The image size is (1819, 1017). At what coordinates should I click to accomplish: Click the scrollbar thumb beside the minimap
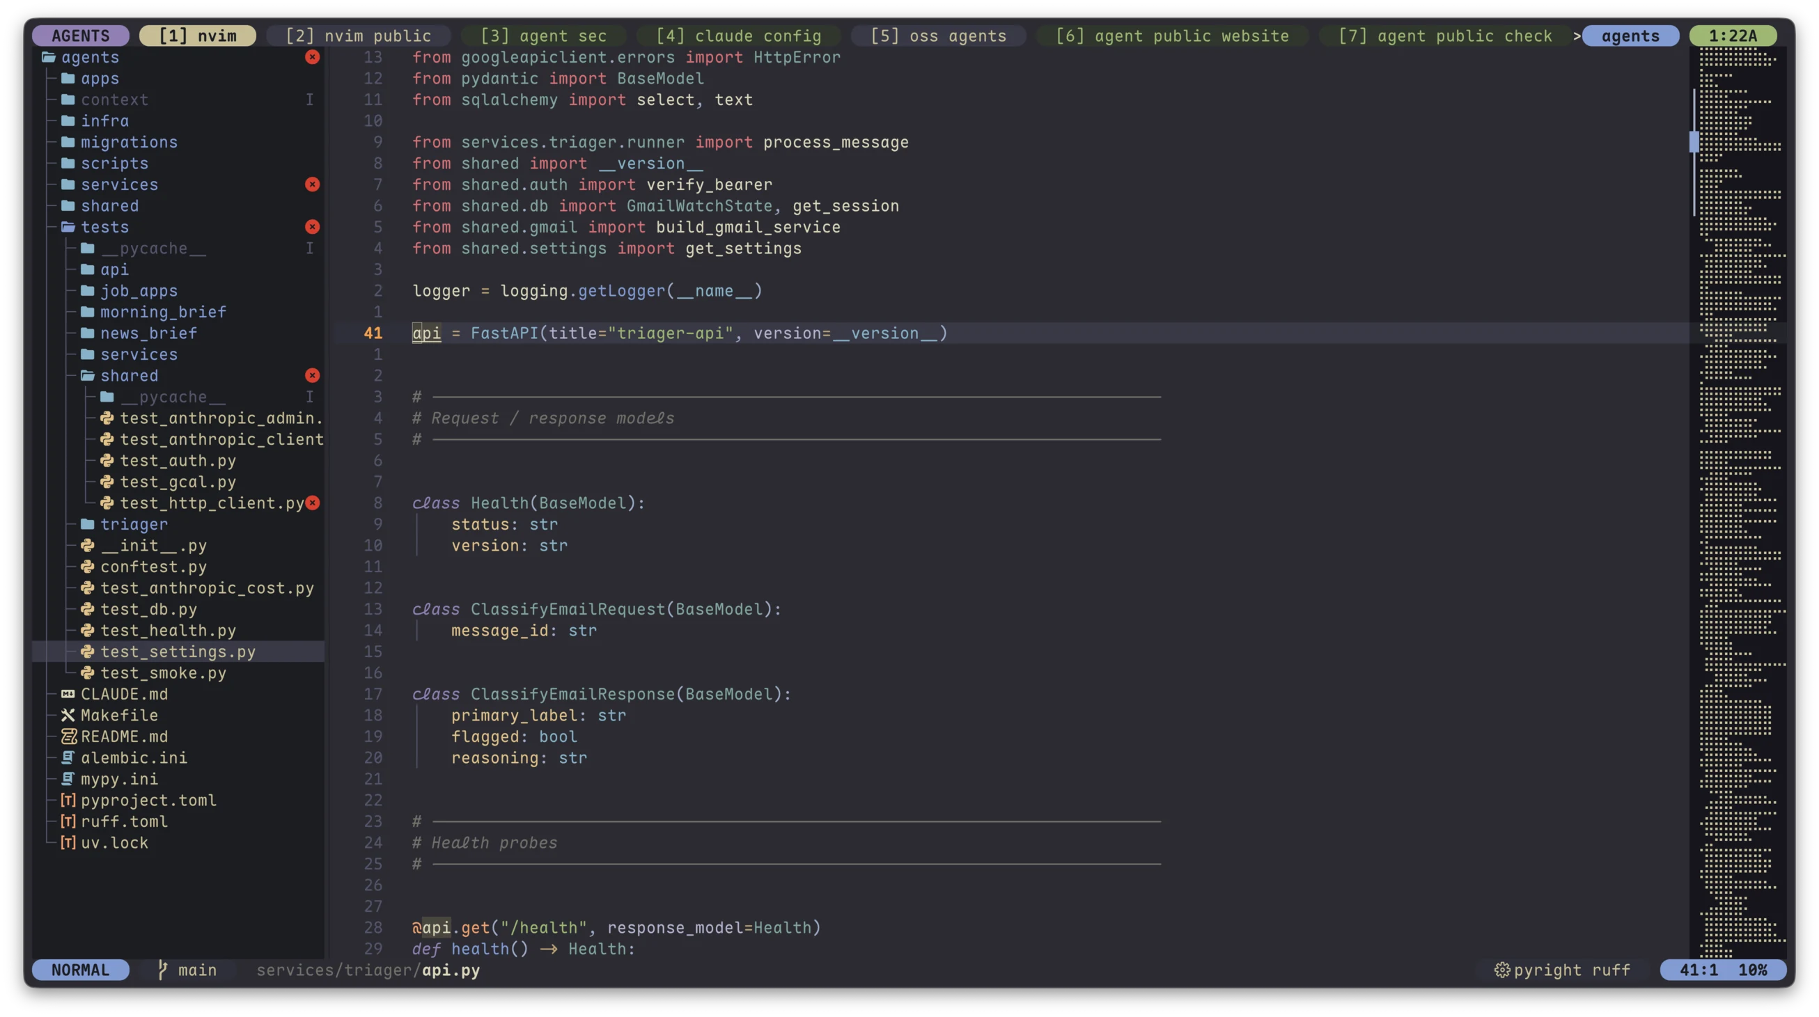point(1694,142)
